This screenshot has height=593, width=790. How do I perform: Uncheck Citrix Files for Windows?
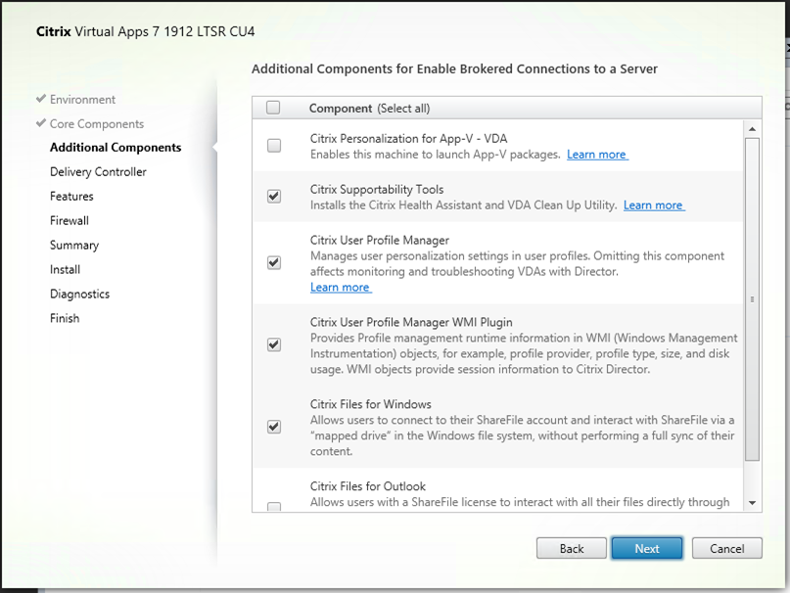click(274, 427)
